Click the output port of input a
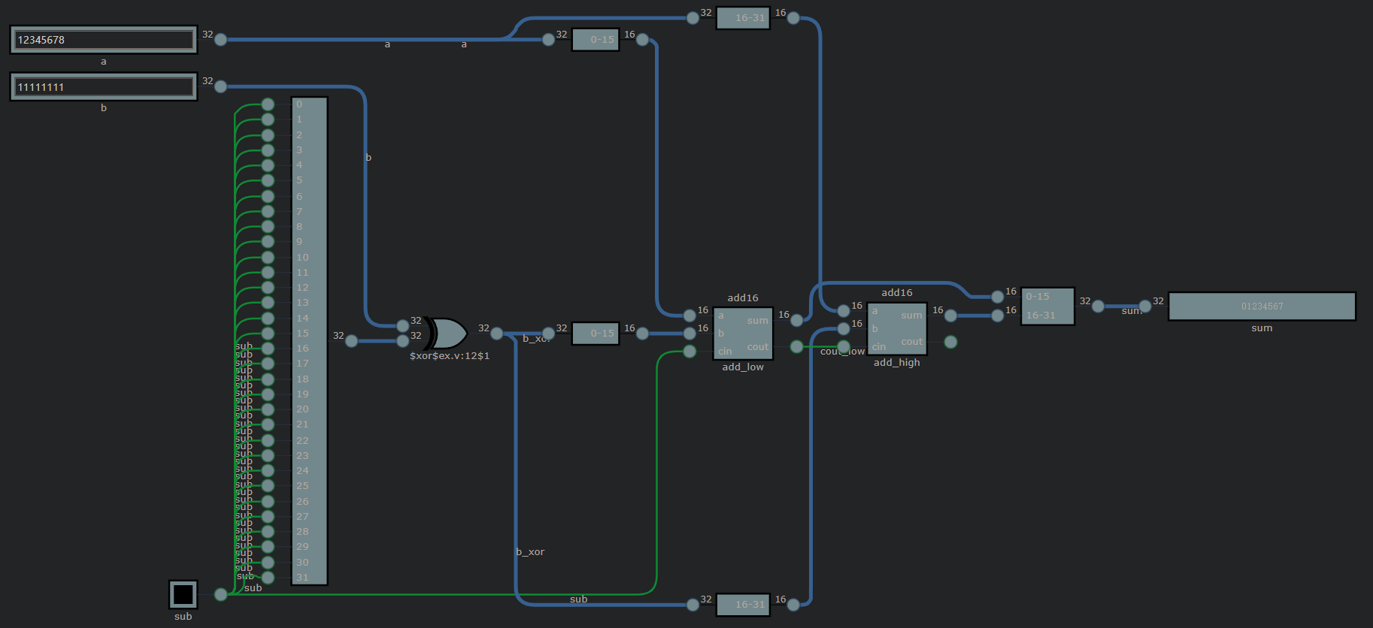Image resolution: width=1373 pixels, height=628 pixels. coord(220,40)
